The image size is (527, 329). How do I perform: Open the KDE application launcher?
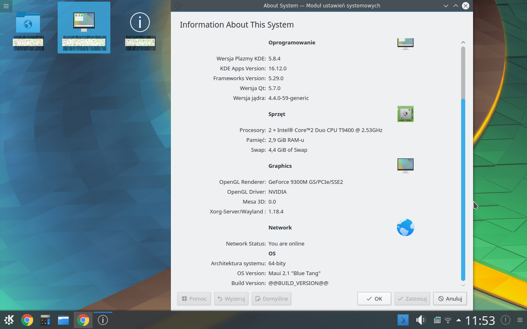(9, 320)
